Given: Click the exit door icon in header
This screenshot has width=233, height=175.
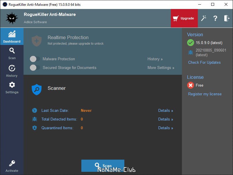Looking at the screenshot, I should (227, 18).
